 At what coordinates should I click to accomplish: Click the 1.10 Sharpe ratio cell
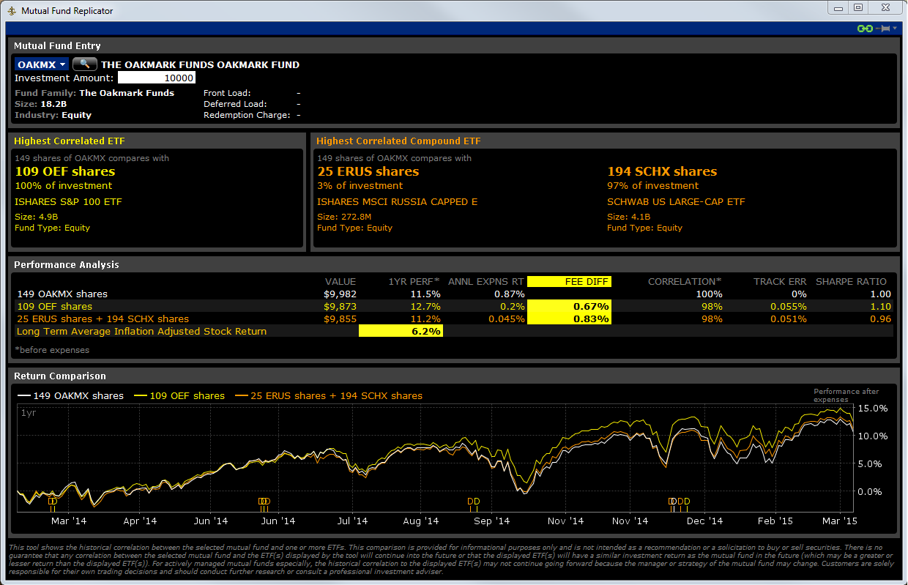[x=881, y=306]
